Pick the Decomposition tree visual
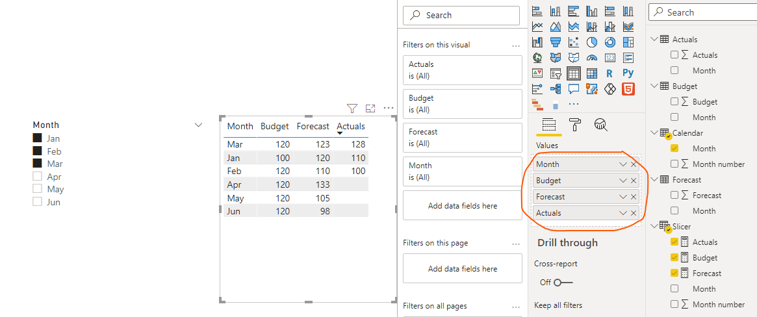 pos(555,89)
